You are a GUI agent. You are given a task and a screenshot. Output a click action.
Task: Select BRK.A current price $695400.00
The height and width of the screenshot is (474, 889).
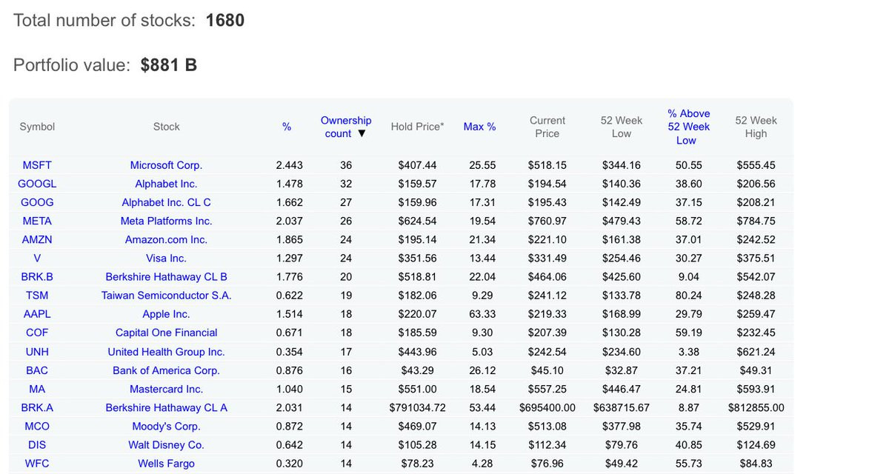coord(547,407)
